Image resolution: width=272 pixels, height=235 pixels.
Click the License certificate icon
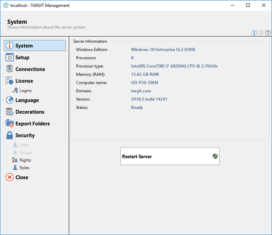(9, 80)
